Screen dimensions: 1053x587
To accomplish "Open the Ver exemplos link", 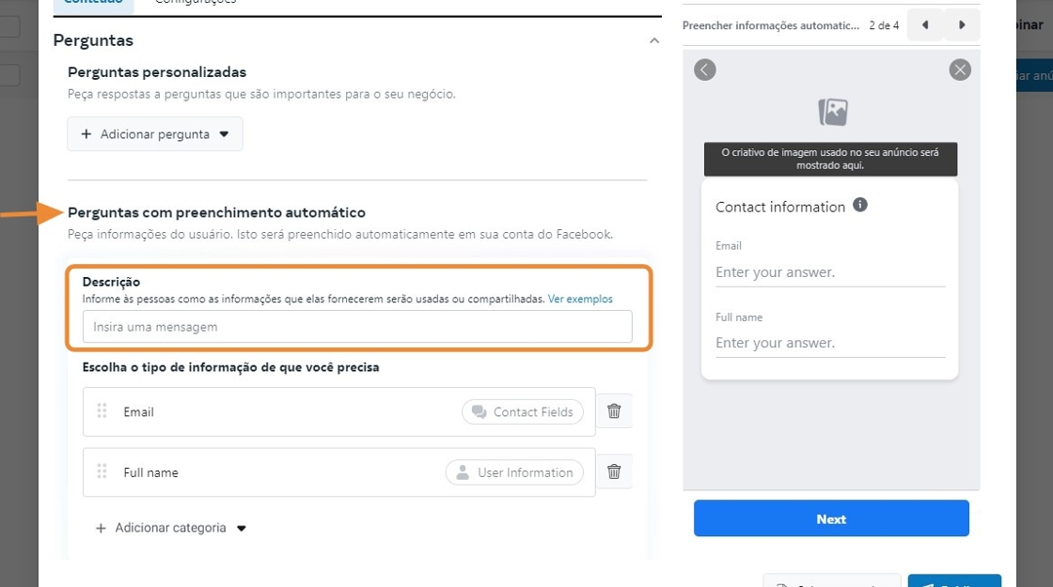I will click(580, 299).
